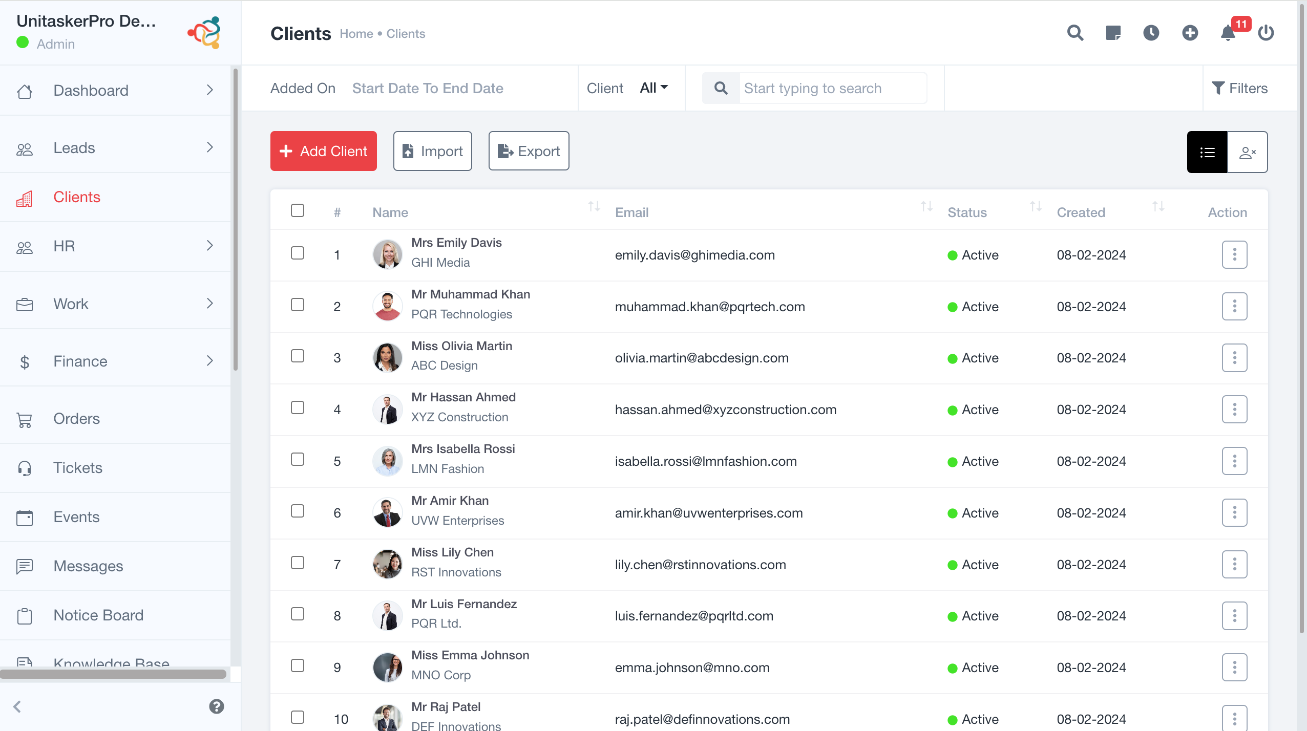Open Orders in the sidebar

115,419
